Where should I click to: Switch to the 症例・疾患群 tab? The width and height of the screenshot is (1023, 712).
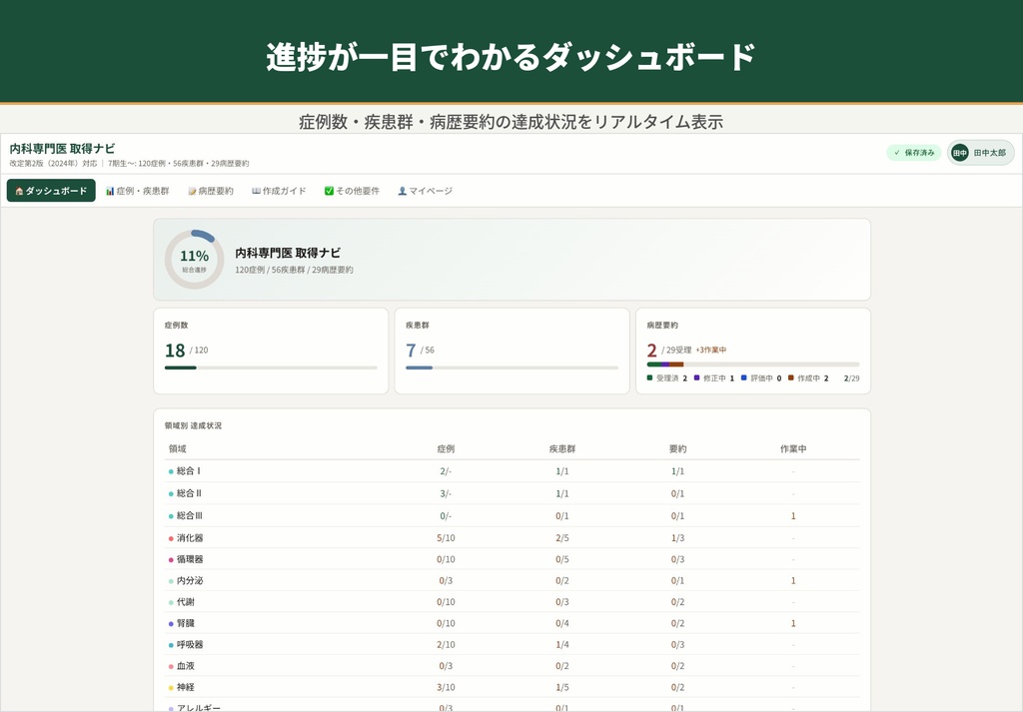coord(138,191)
